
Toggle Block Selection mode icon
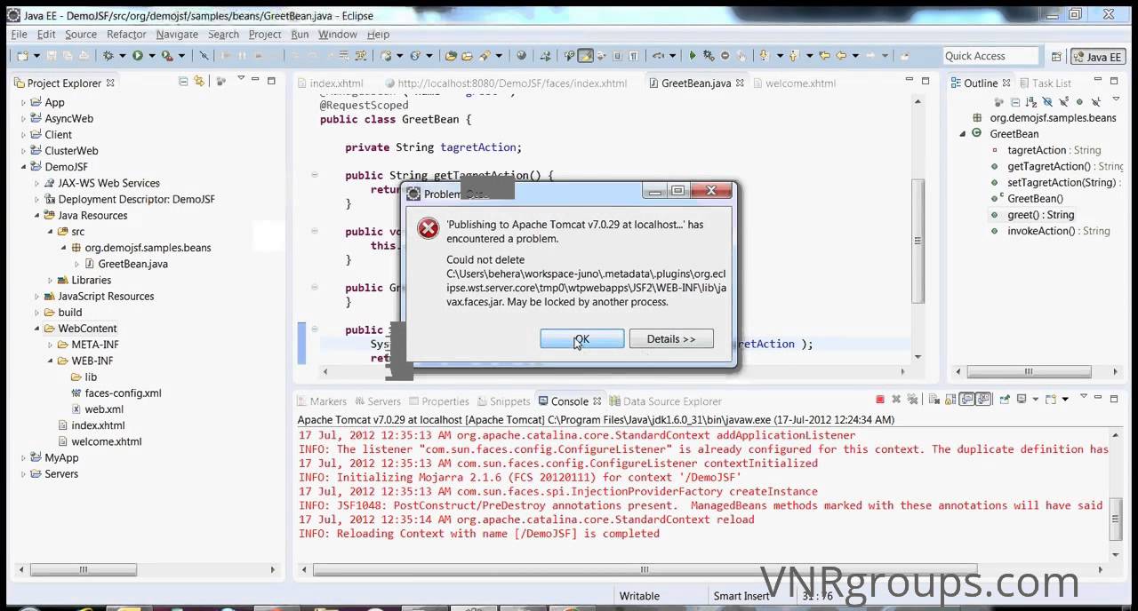(x=617, y=55)
